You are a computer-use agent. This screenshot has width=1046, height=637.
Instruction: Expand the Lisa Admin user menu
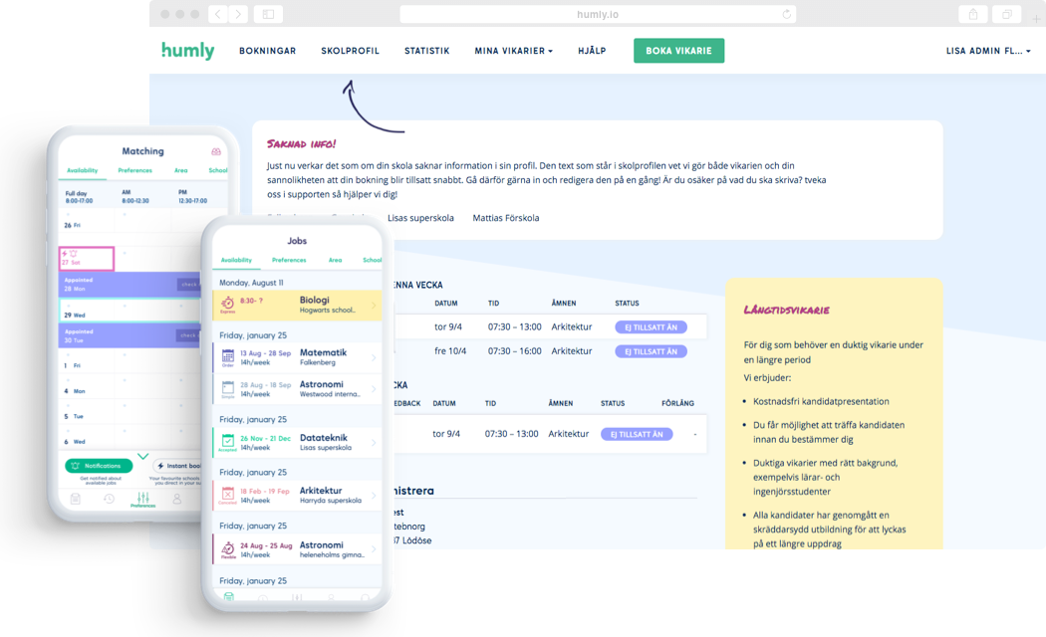[988, 51]
